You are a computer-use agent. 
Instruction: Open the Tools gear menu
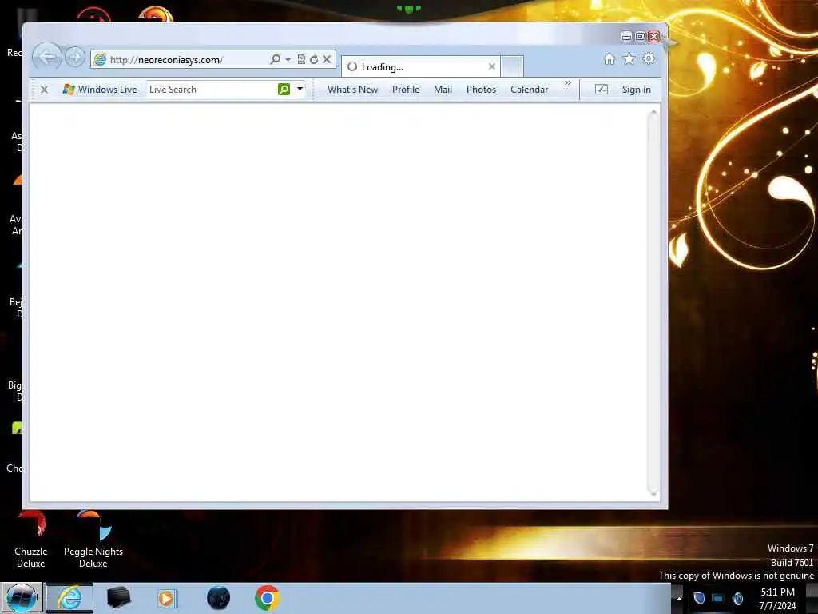pyautogui.click(x=649, y=58)
